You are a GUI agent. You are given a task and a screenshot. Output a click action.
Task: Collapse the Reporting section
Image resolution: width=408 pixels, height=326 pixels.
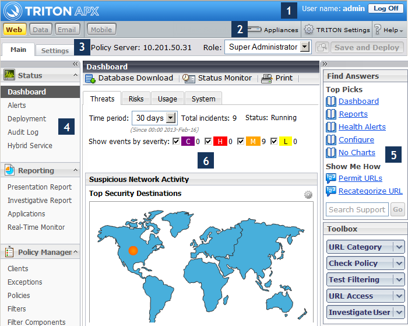coord(75,170)
